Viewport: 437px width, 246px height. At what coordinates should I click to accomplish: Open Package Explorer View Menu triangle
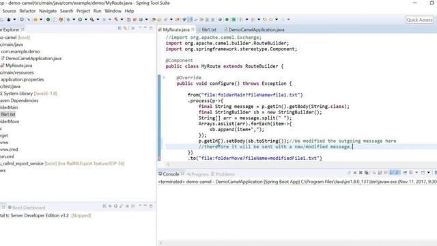click(x=140, y=28)
